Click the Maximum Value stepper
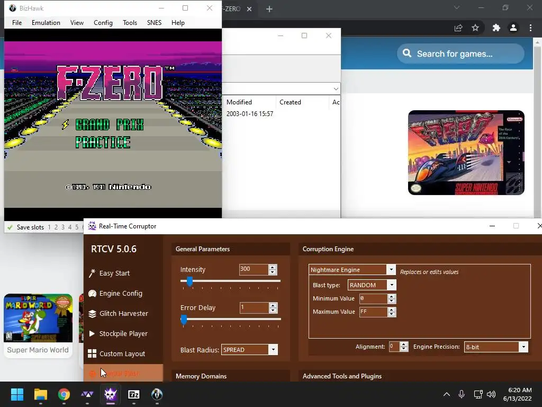 point(391,312)
